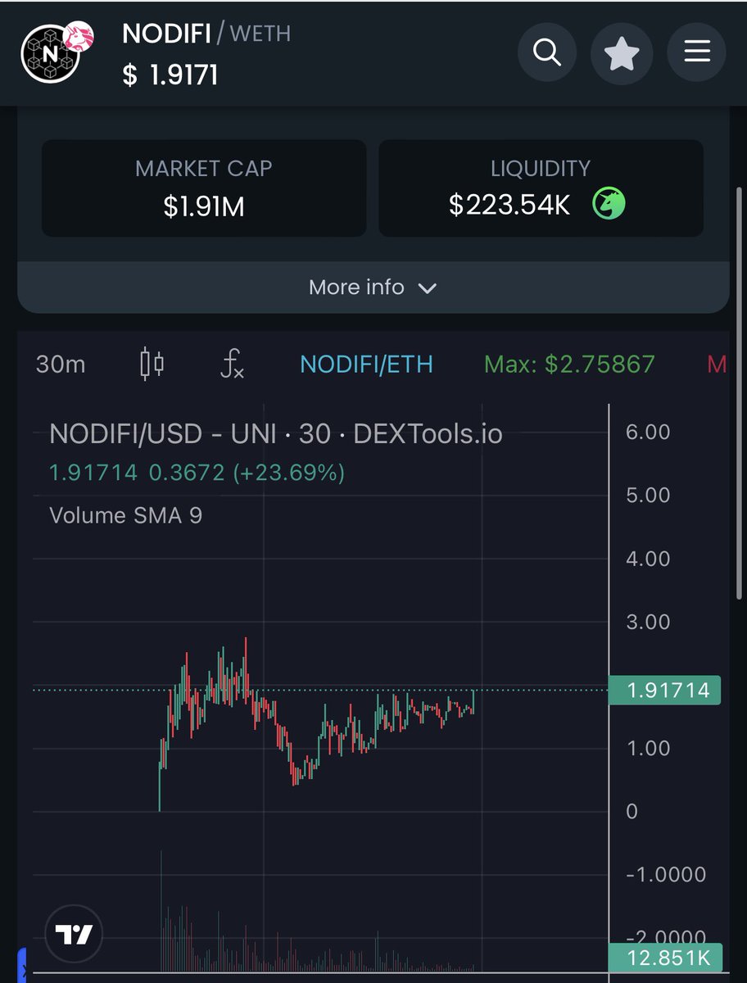Screen dimensions: 747x983
Task: Click the -1.0000 volume axis label
Action: [x=665, y=874]
